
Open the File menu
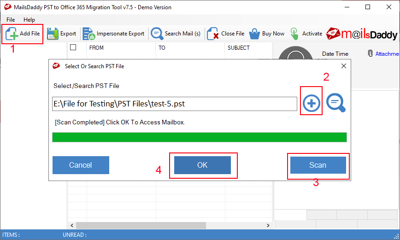point(11,20)
